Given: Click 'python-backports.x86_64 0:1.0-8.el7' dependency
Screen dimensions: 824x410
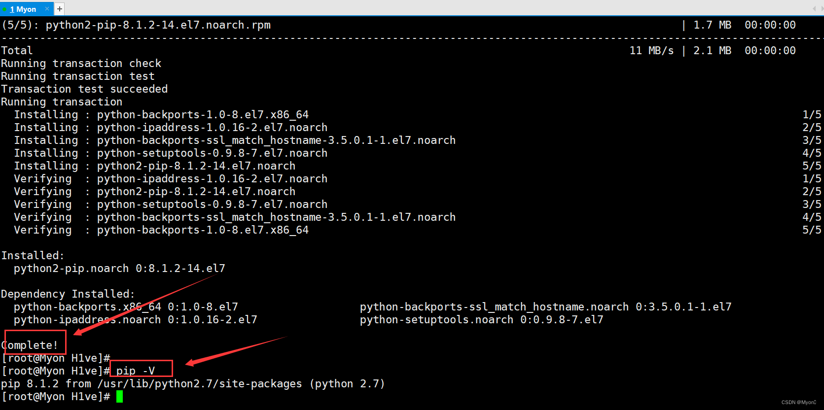Looking at the screenshot, I should (126, 307).
